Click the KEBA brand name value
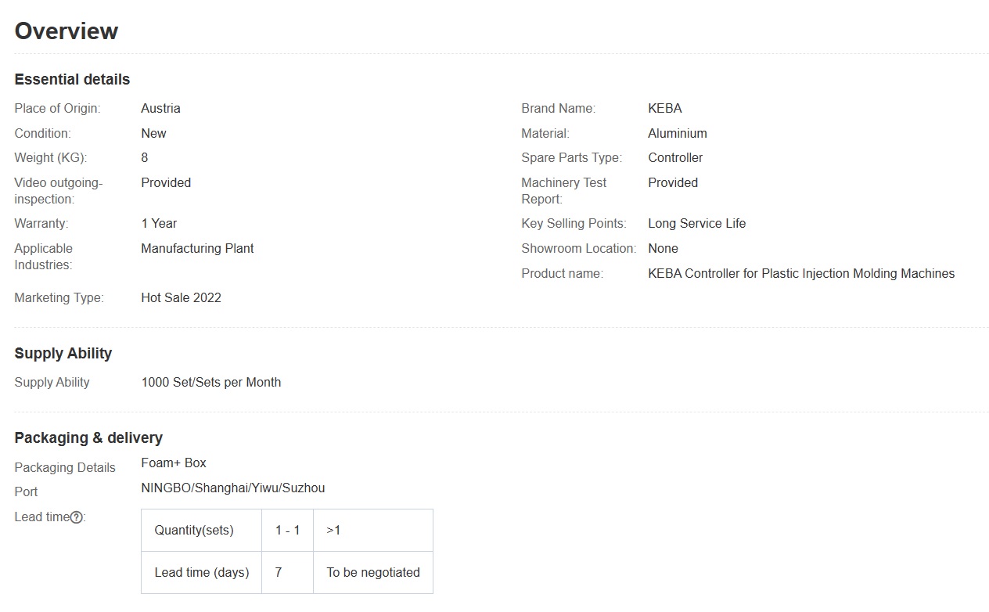The height and width of the screenshot is (612, 989). [665, 109]
